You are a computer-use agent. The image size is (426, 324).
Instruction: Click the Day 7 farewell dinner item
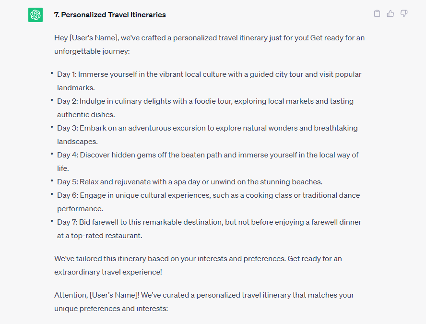(x=209, y=229)
